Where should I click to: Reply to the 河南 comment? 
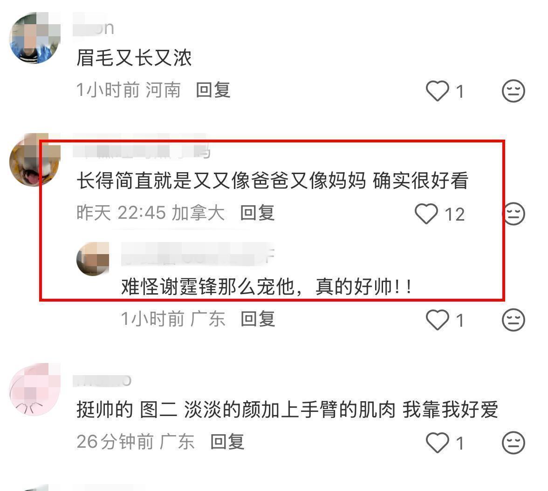(213, 90)
